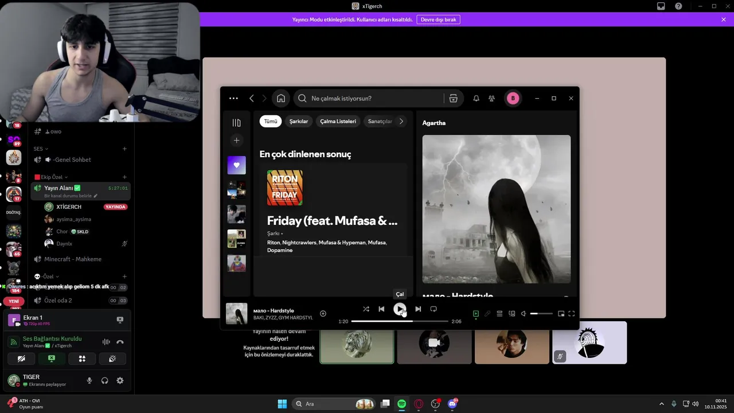Toggle repeat in Spotify player
The image size is (734, 413).
434,309
